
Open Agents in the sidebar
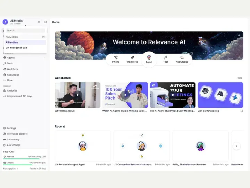click(x=11, y=58)
